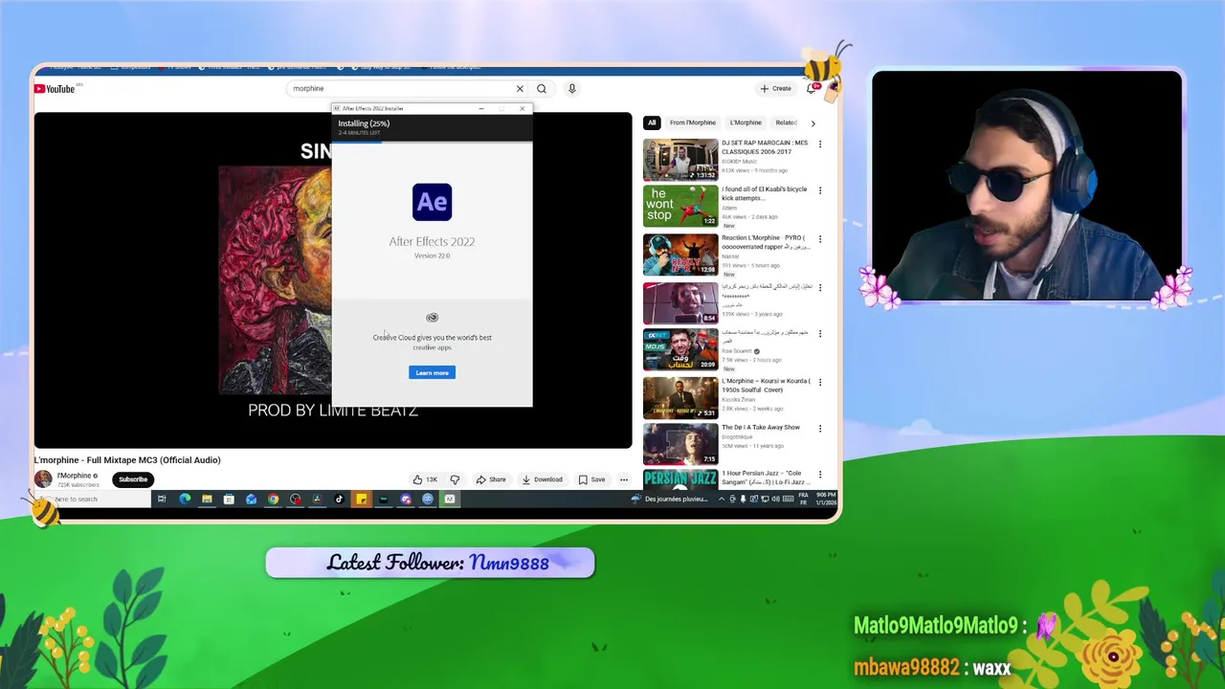Open the El Kaabi's bicycle kick video thumbnail

tap(680, 207)
